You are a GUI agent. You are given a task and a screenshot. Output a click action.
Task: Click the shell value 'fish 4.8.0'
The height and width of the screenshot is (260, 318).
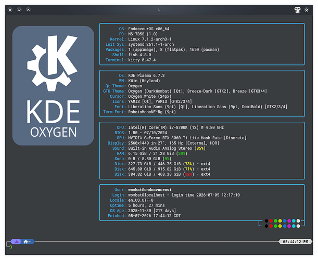click(139, 55)
